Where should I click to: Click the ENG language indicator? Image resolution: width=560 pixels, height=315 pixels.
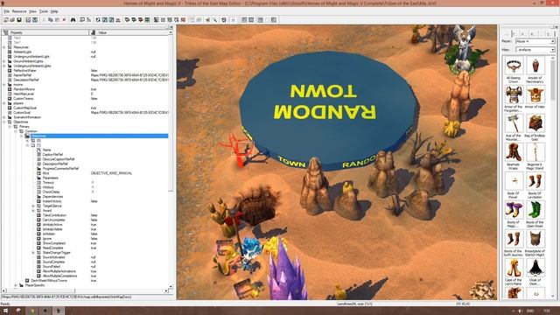click(531, 311)
